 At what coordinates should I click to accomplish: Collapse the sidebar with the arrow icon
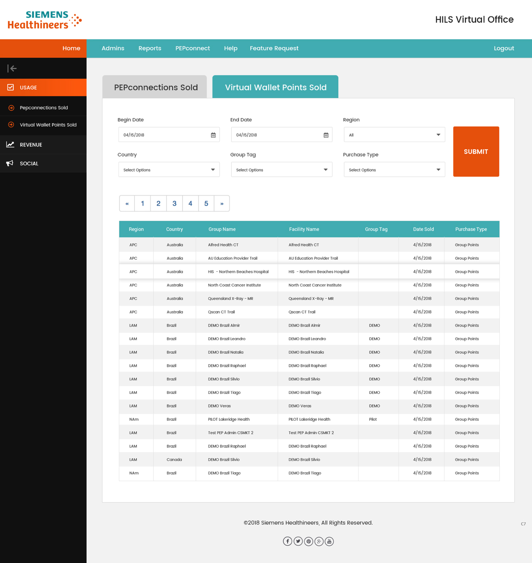(x=12, y=68)
